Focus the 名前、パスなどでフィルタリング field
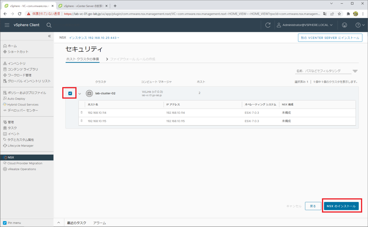 (x=323, y=71)
